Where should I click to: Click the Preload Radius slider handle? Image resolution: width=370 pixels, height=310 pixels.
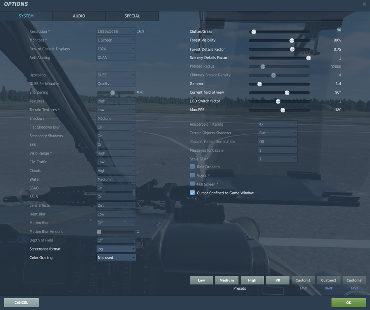(263, 67)
